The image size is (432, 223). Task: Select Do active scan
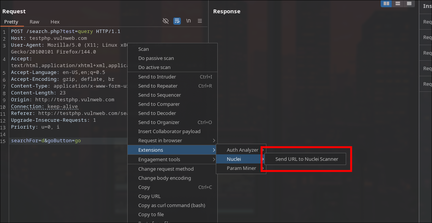154,68
